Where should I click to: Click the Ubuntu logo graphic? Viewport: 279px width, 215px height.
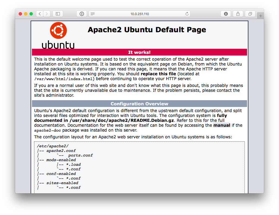(58, 30)
